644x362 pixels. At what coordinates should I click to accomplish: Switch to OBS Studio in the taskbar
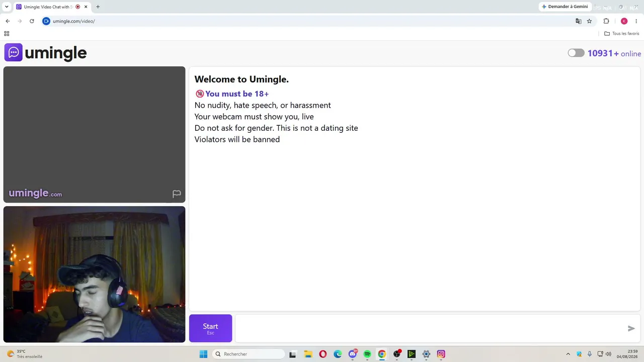click(397, 354)
